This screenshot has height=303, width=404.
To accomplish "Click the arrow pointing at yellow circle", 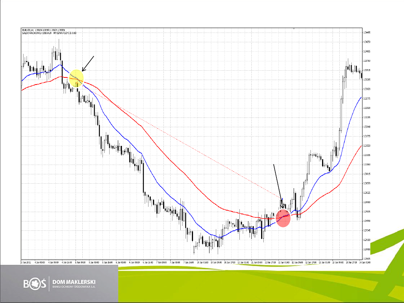I will tap(88, 64).
